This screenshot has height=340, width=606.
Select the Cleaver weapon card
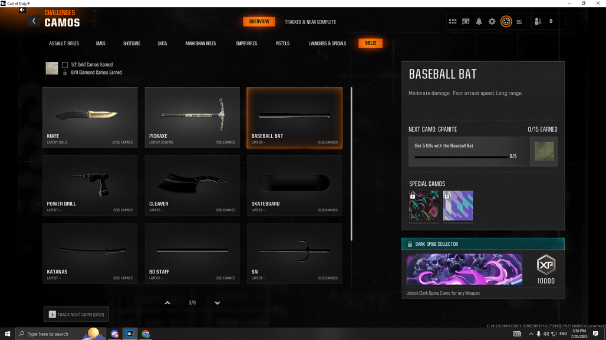click(x=192, y=185)
